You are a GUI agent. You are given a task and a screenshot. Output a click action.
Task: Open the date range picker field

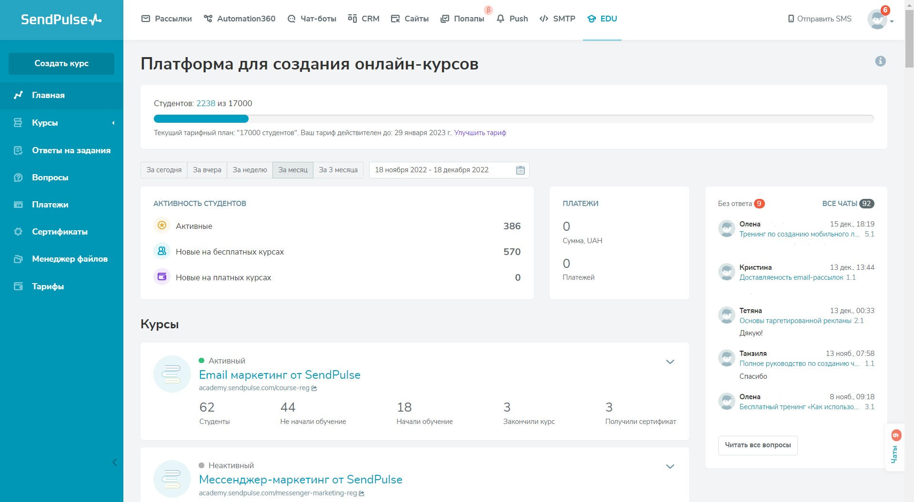pos(449,170)
